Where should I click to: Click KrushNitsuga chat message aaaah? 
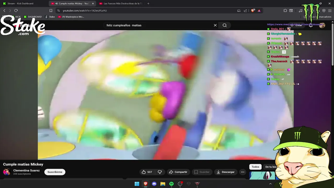(283, 57)
